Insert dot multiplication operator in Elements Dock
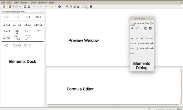The image size is (183, 110). click(x=27, y=25)
